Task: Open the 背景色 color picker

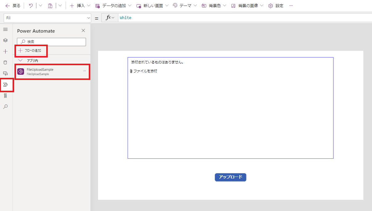Action: pos(214,6)
